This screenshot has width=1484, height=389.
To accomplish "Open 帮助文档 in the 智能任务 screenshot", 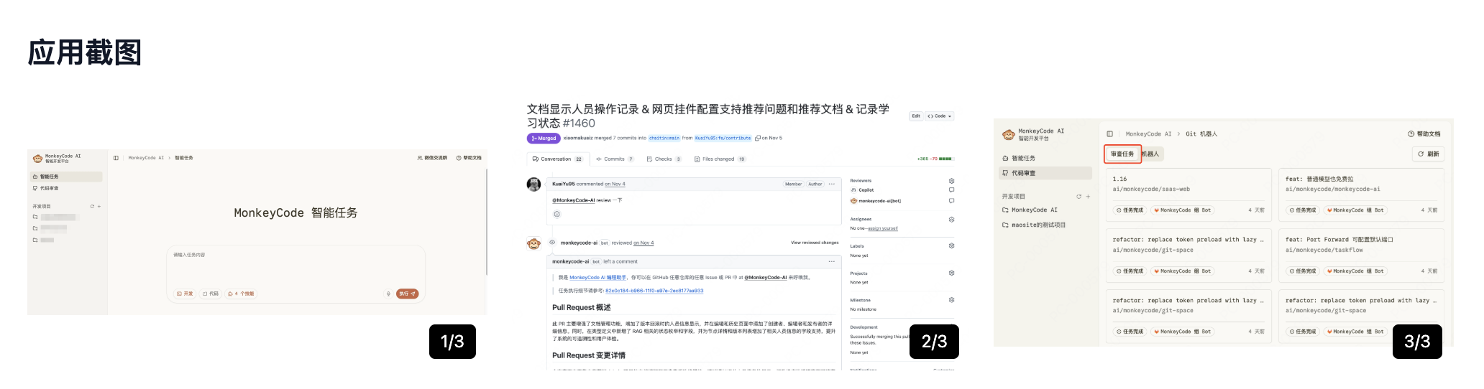I will click(x=469, y=158).
